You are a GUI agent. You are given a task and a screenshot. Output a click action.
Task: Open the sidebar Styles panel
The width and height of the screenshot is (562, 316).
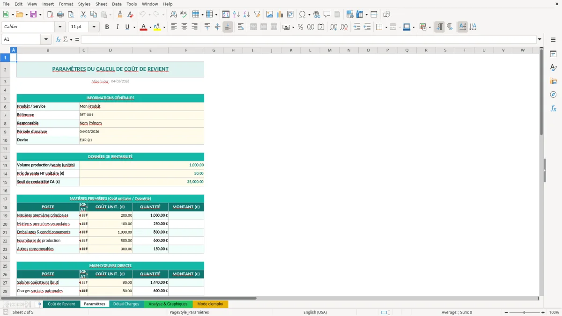point(553,68)
